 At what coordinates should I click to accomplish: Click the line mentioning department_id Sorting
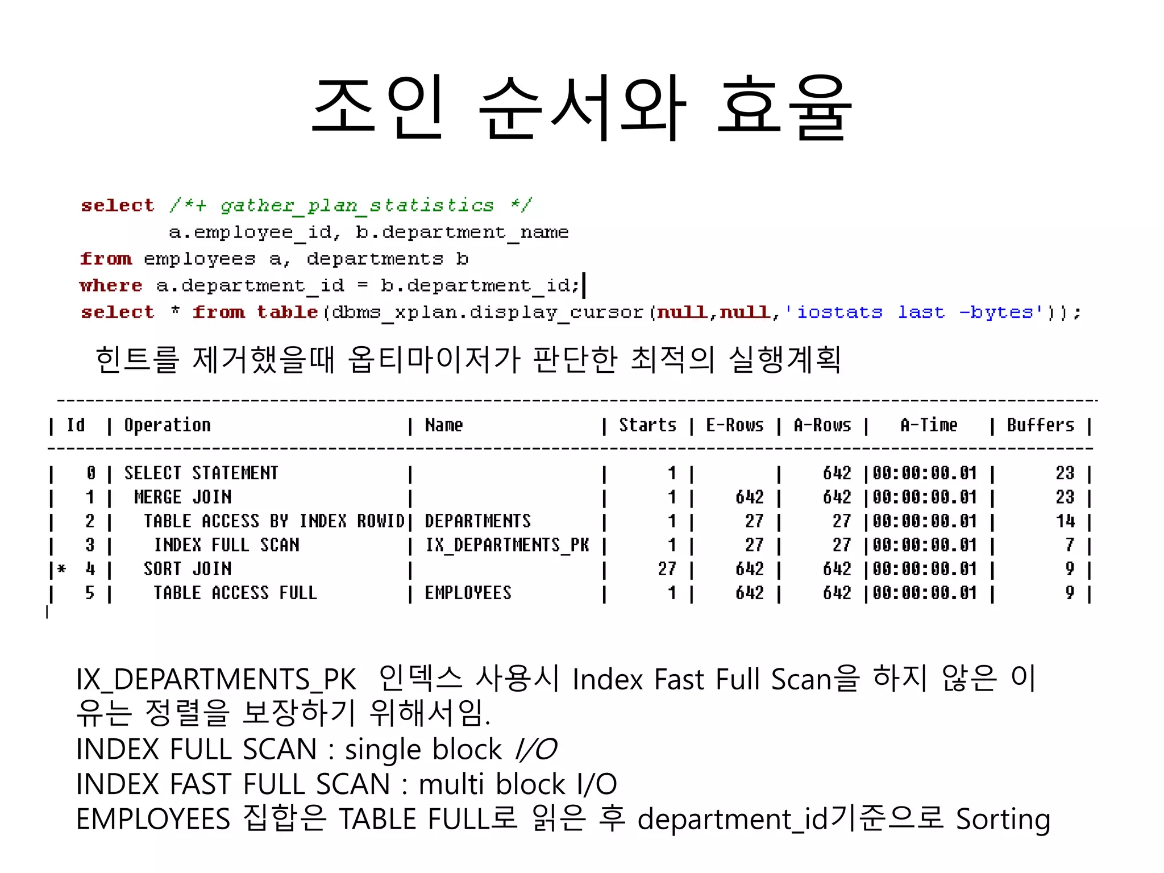point(563,819)
